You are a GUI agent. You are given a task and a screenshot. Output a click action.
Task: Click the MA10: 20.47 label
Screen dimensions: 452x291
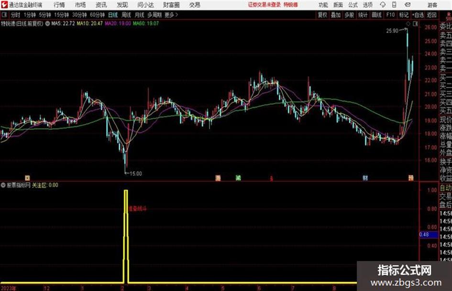click(x=89, y=23)
